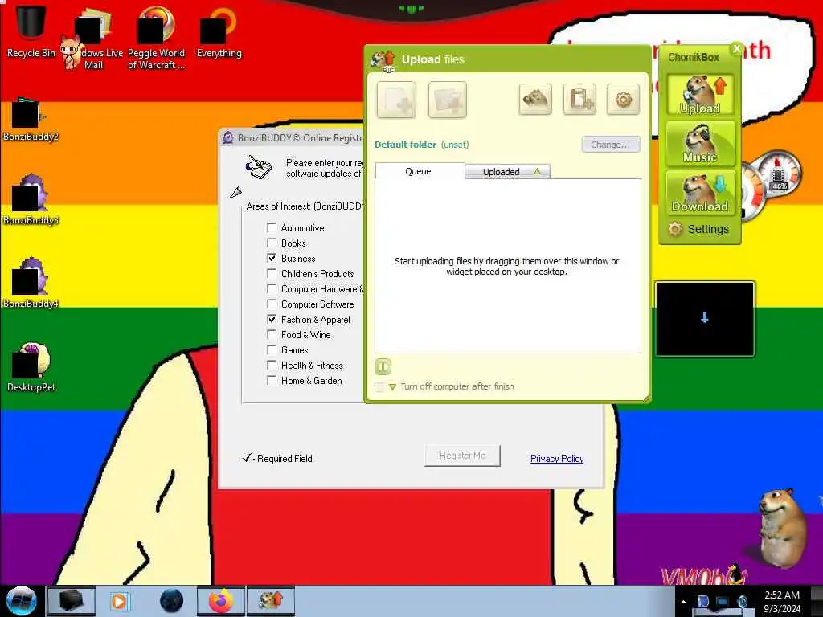This screenshot has width=823, height=617.
Task: Open the media player taskbar icon
Action: click(119, 601)
